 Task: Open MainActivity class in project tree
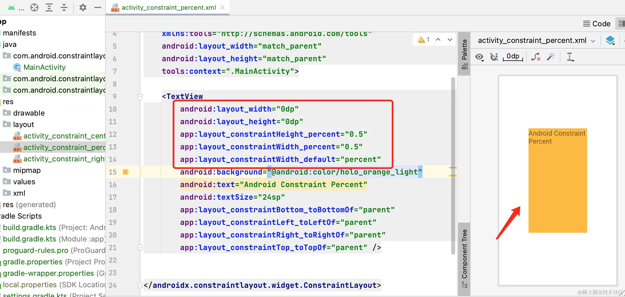point(45,67)
